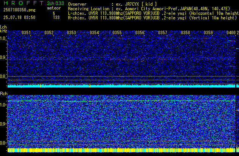Click the version label 2ch 0.3.0
239x156 pixels.
55,3
